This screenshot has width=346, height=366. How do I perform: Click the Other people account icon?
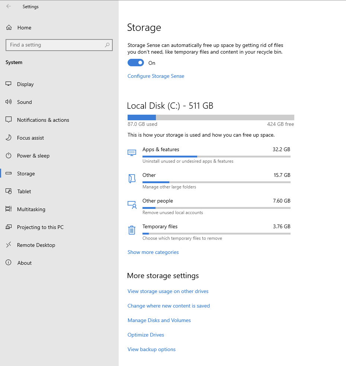132,204
